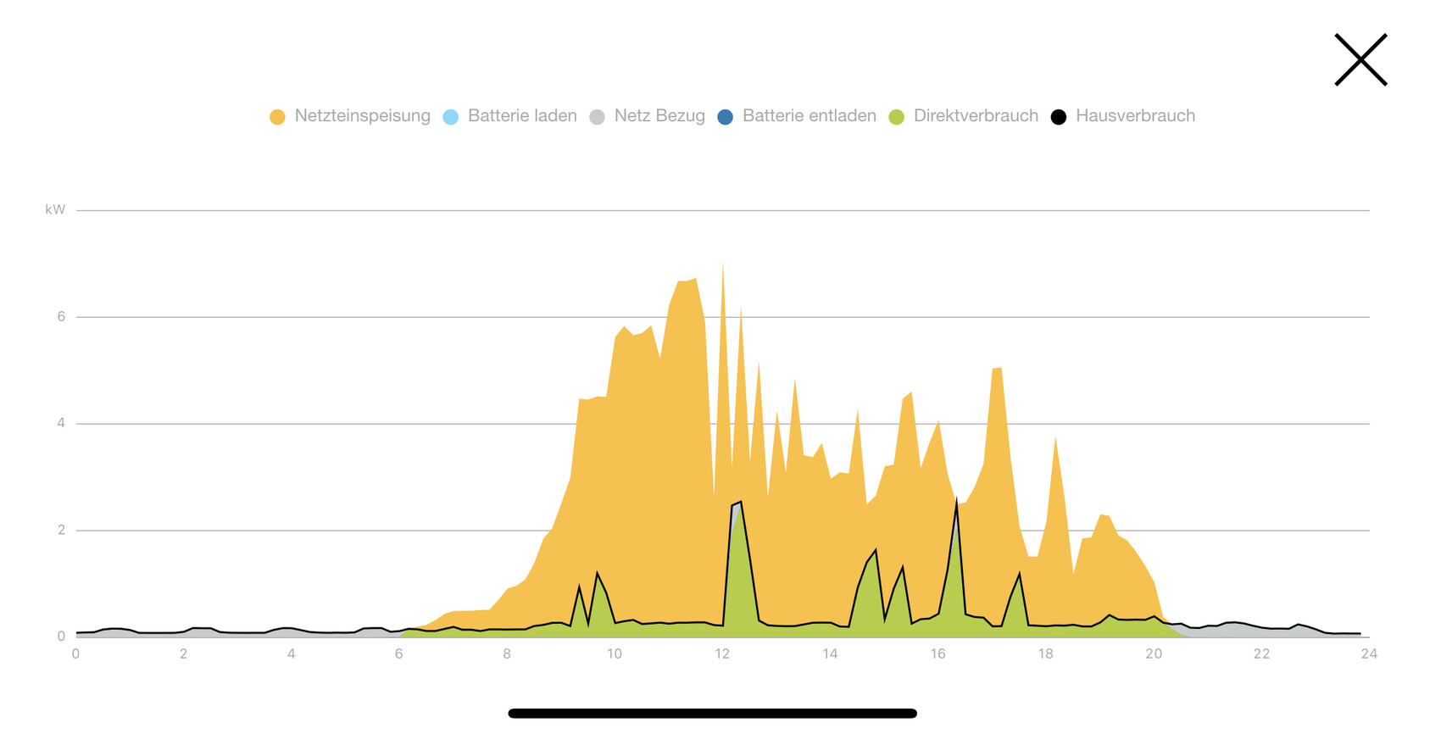The width and height of the screenshot is (1441, 734).
Task: Click the 6 kW y-axis label
Action: point(61,317)
